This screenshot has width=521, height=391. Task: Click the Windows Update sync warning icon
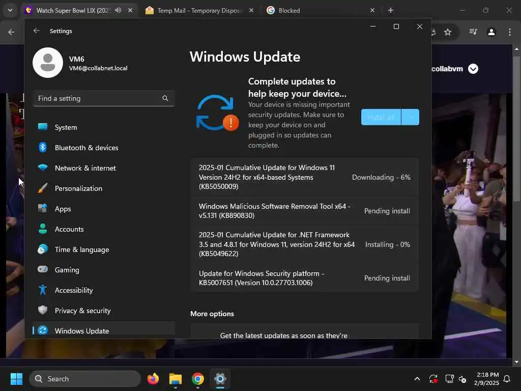(x=217, y=113)
